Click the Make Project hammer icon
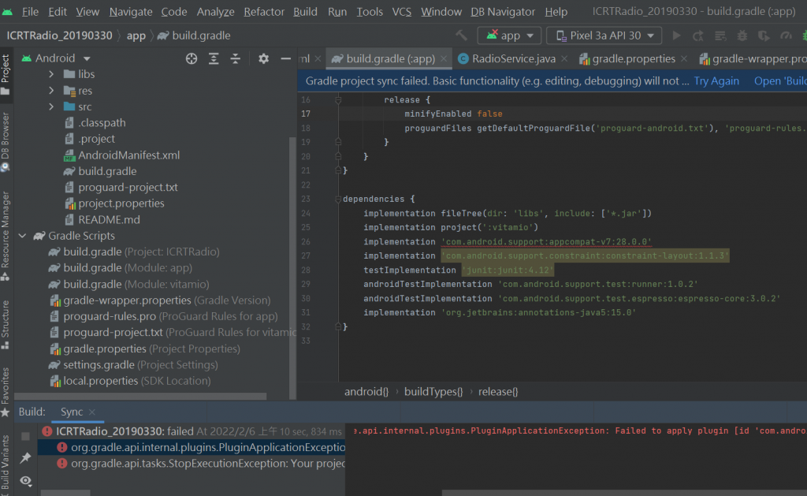This screenshot has height=496, width=807. tap(461, 35)
